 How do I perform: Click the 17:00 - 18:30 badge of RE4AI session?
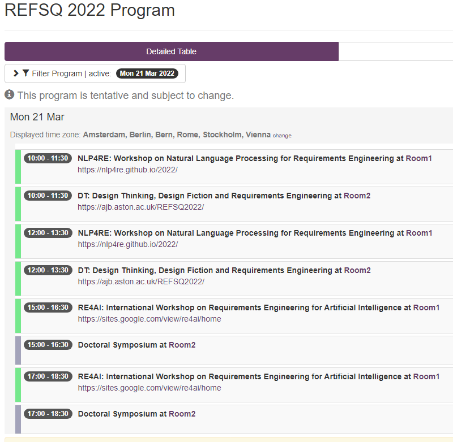48,376
